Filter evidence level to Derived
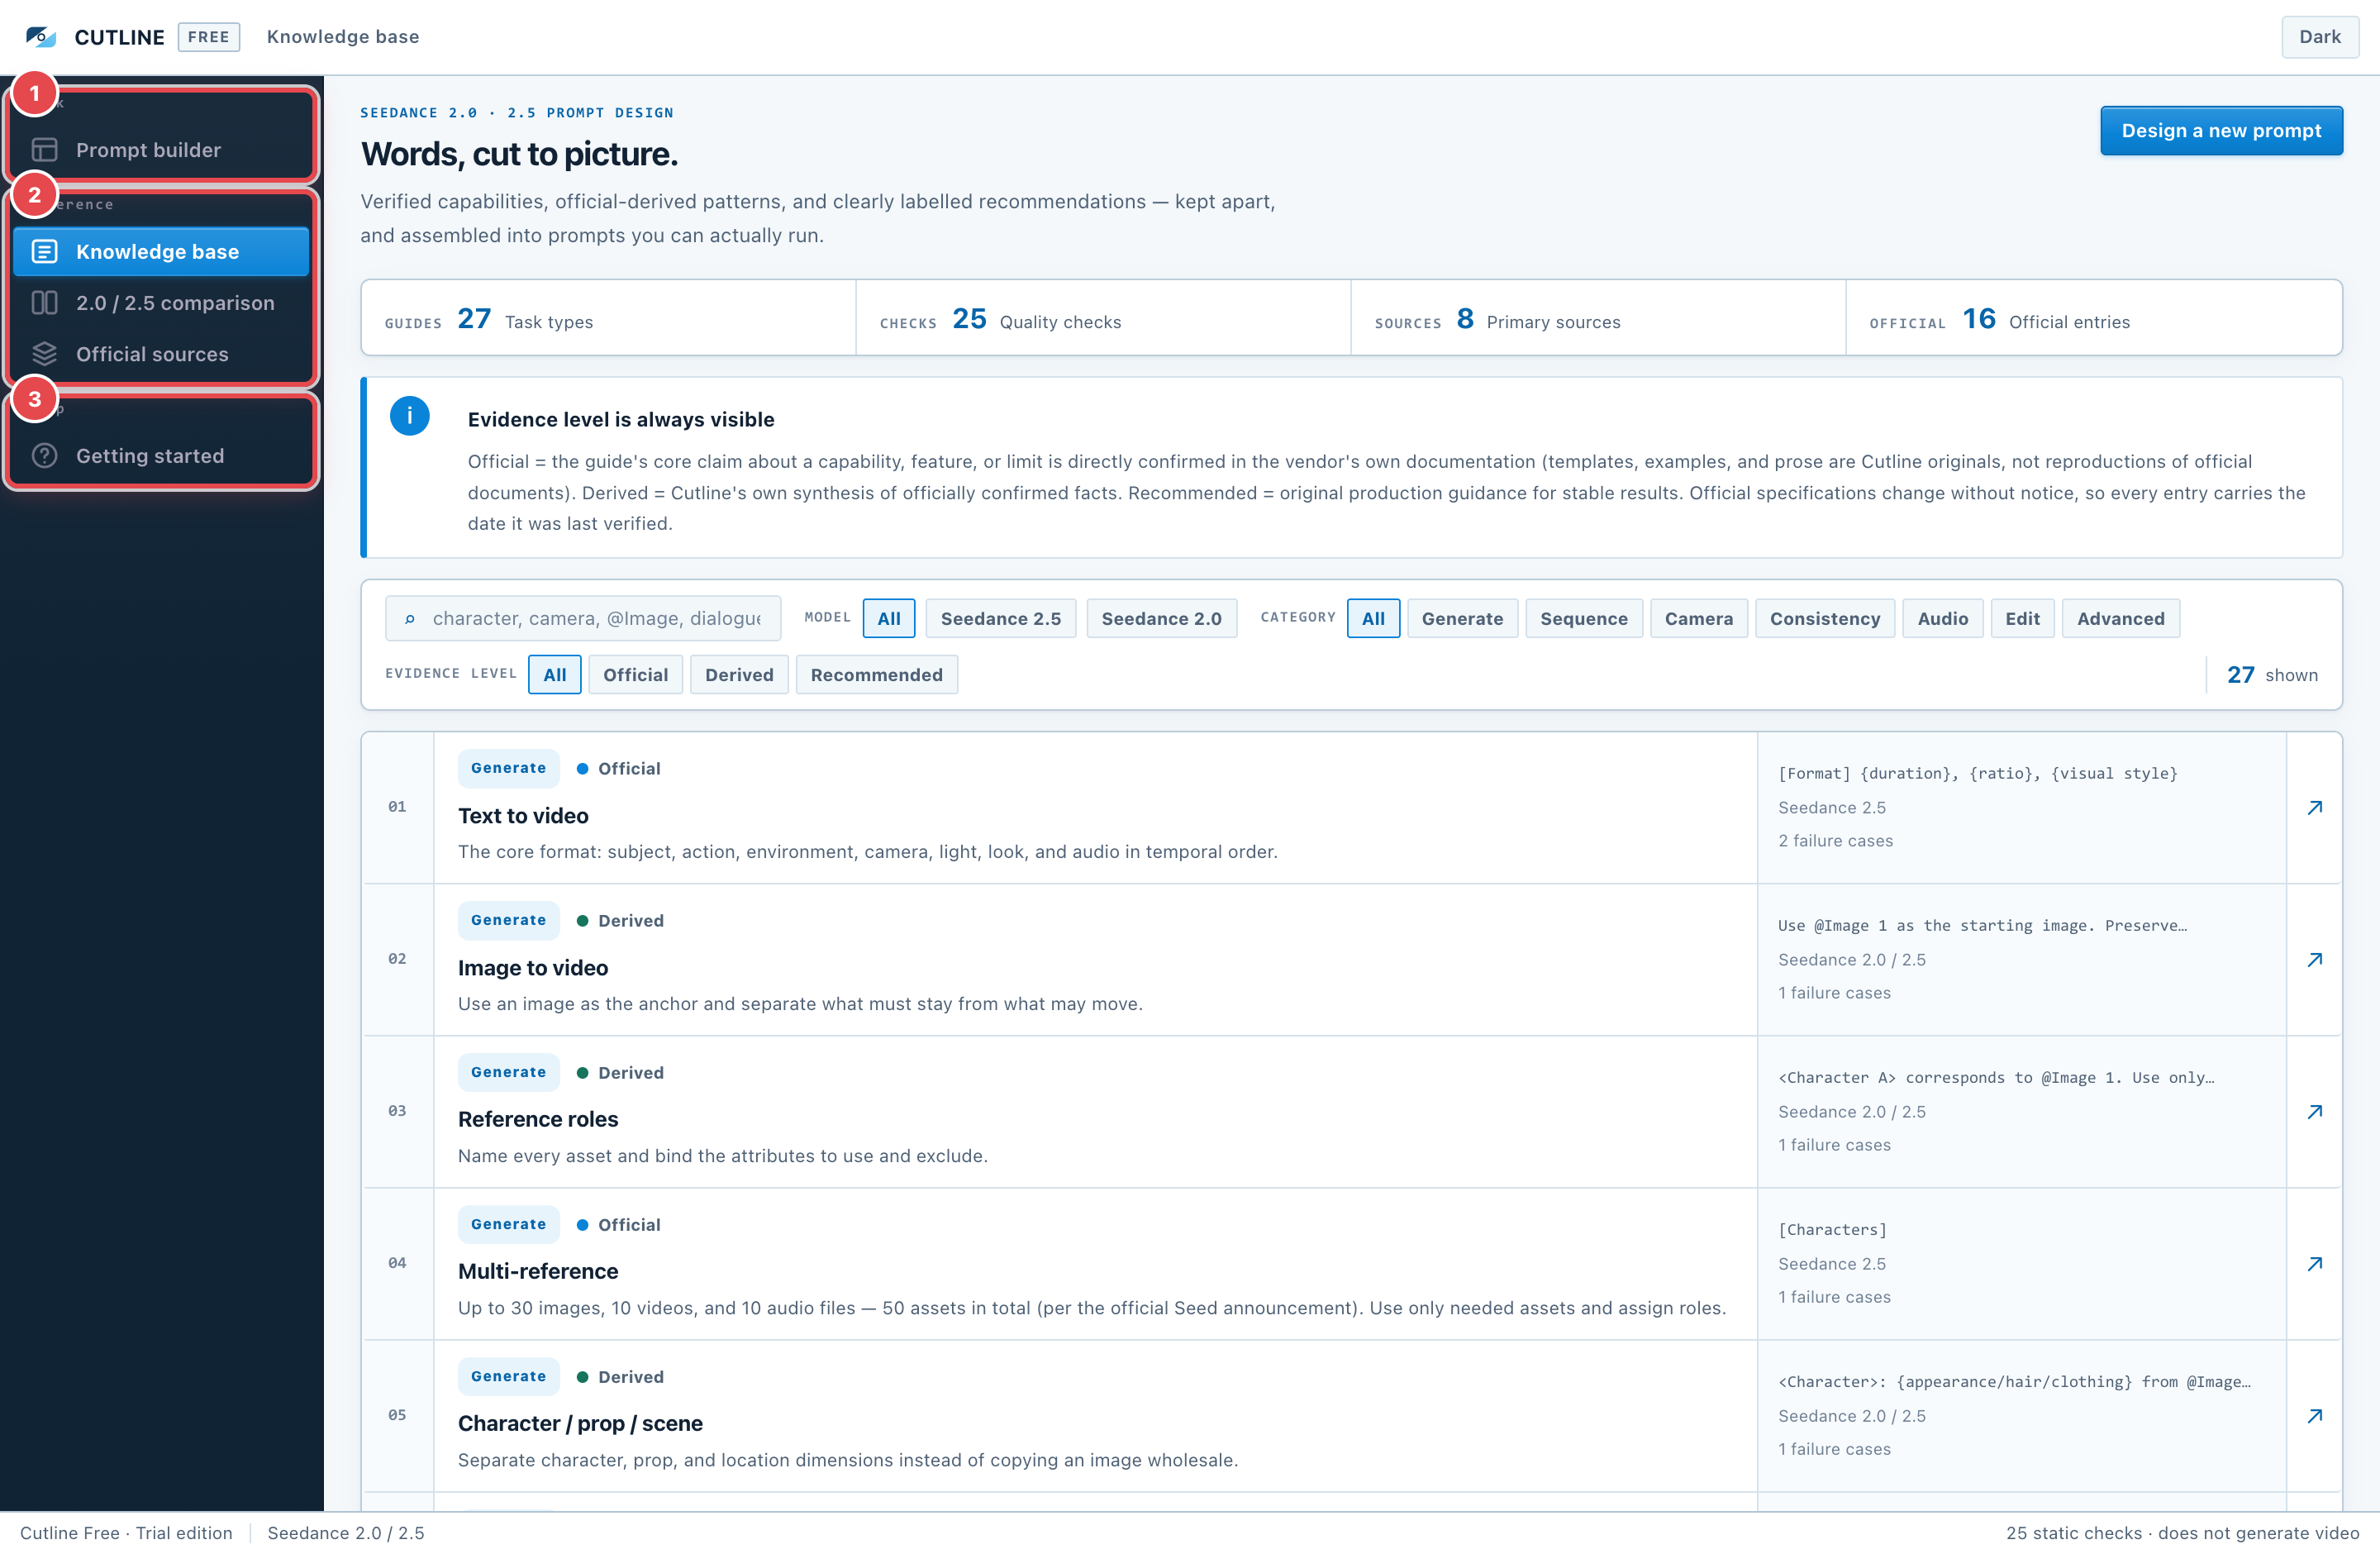 (x=739, y=675)
